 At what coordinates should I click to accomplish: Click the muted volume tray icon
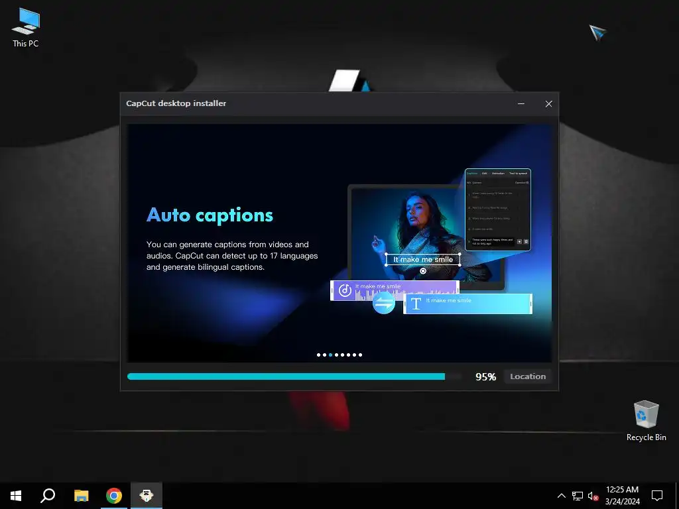pyautogui.click(x=593, y=496)
